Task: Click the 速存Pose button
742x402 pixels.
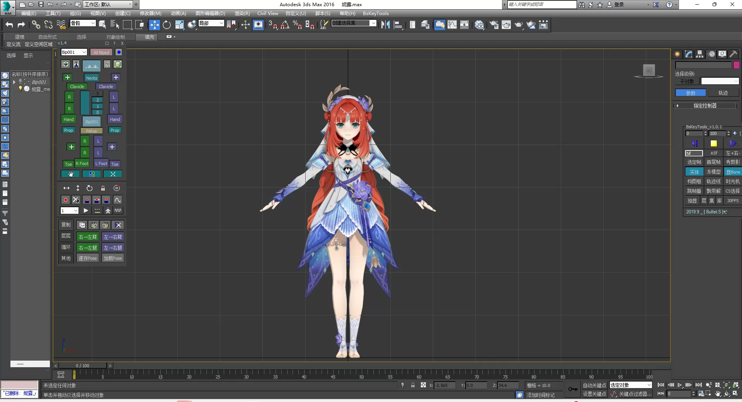Action: 88,258
